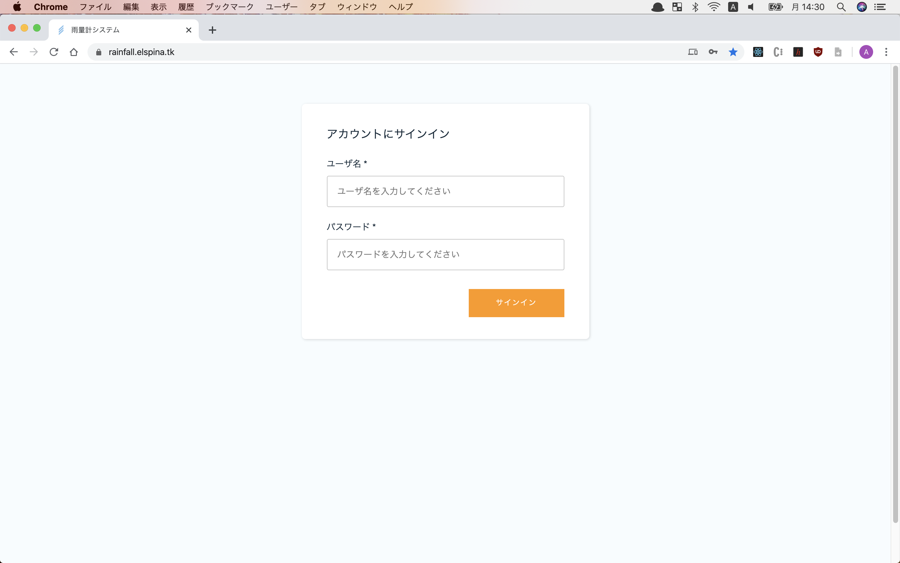Screen dimensions: 900x563
Task: Open the React Developer Tools extension
Action: [x=758, y=52]
